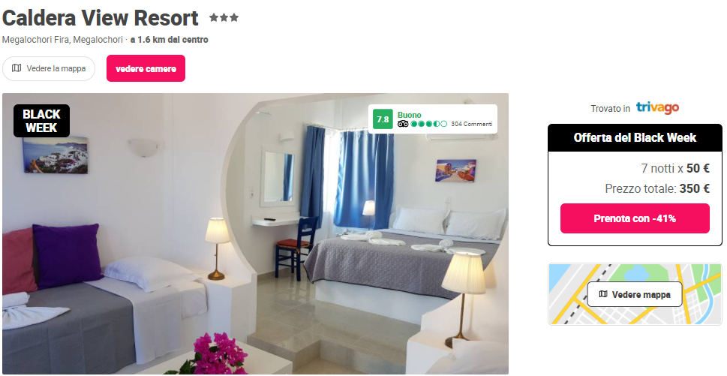Click the Megalochori Fira address text

62,40
